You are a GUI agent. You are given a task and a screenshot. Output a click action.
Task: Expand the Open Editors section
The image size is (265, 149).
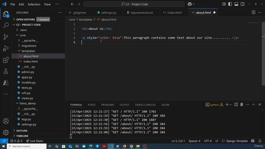click(x=14, y=19)
